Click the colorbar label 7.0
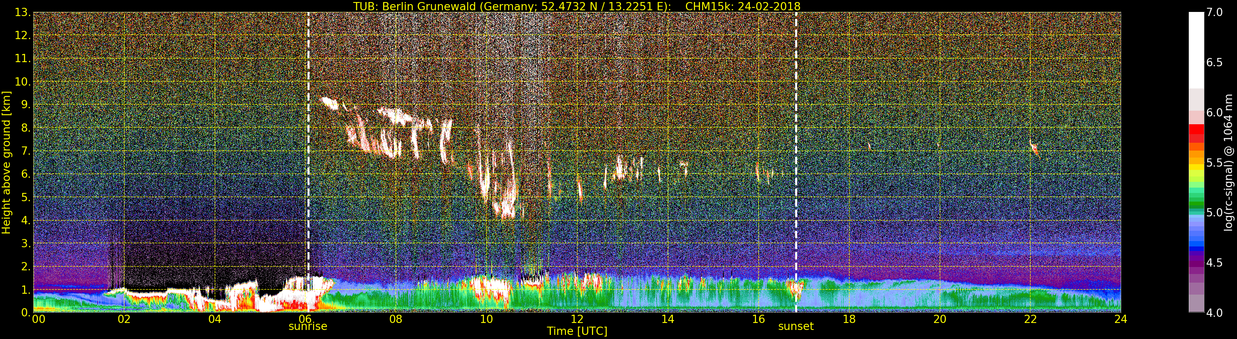 pyautogui.click(x=1214, y=12)
